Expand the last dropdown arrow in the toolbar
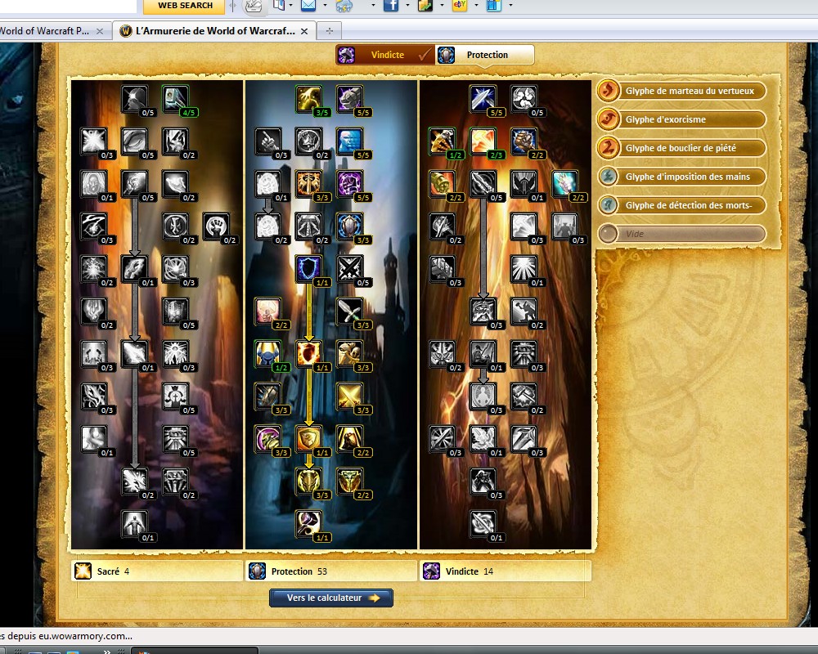818x654 pixels. click(x=510, y=6)
